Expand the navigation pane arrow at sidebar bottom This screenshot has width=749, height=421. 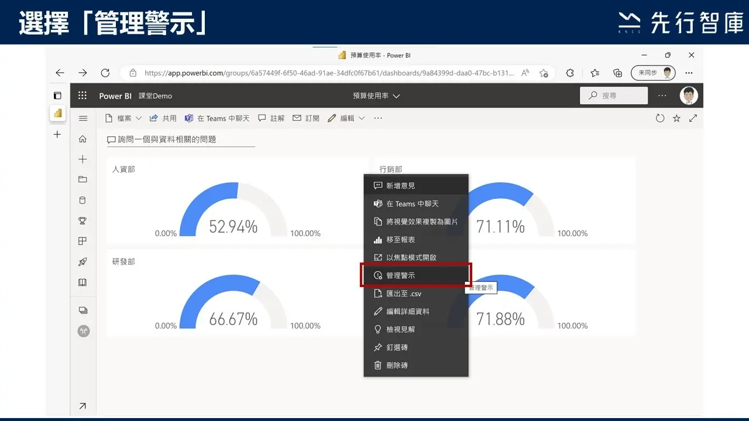[83, 406]
